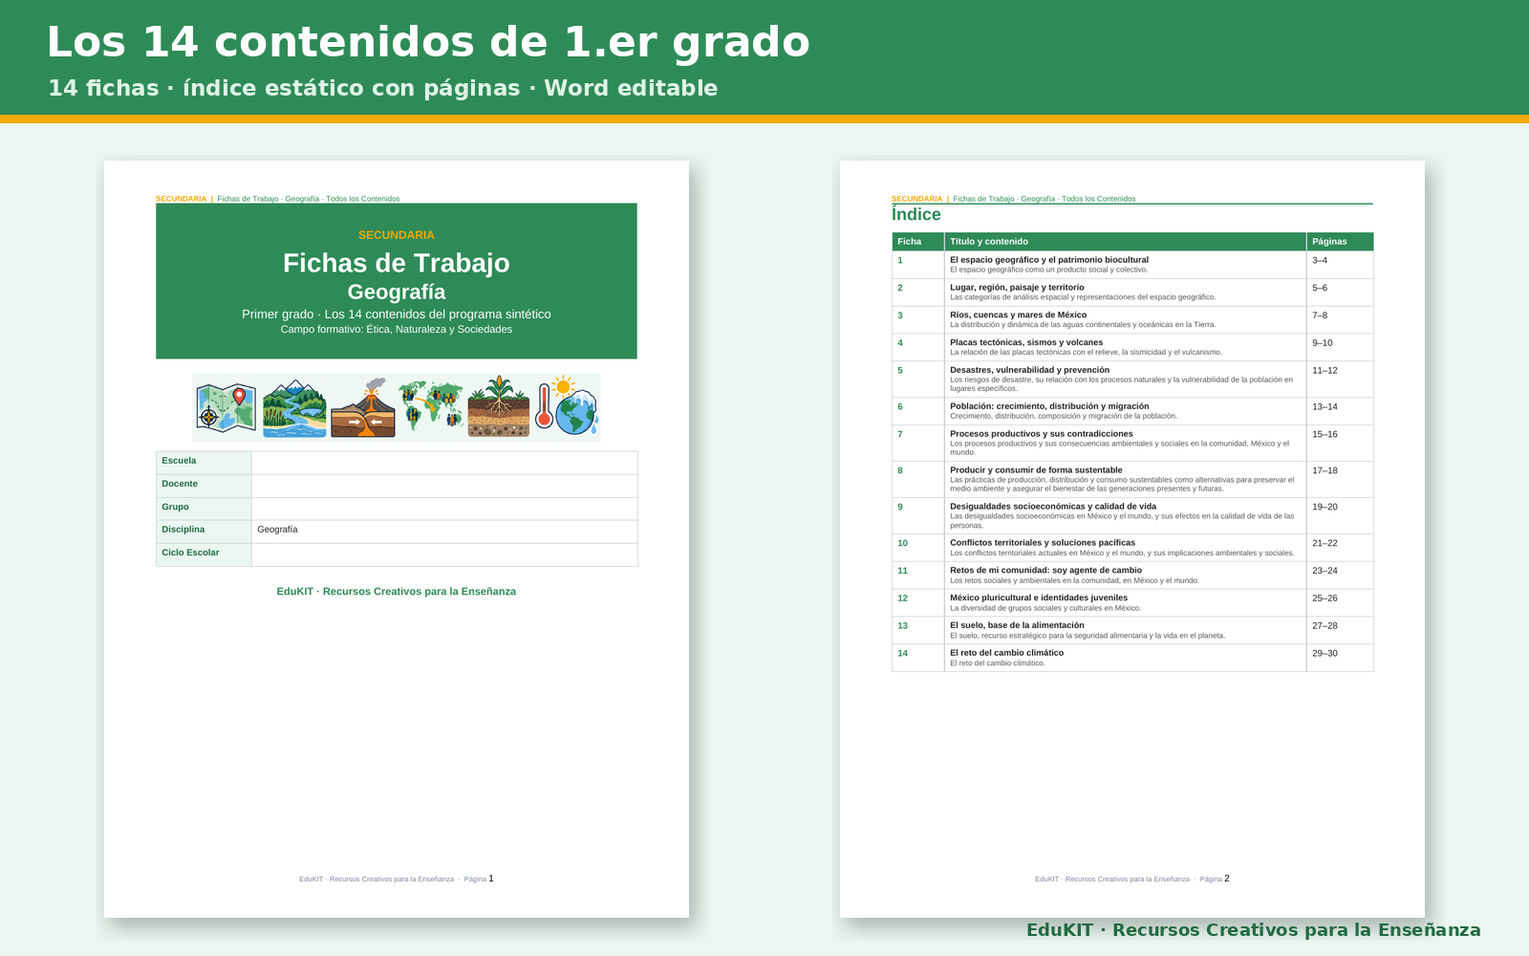Select the large 'Geografía' cover subtitle
1529x956 pixels.
pyautogui.click(x=397, y=292)
